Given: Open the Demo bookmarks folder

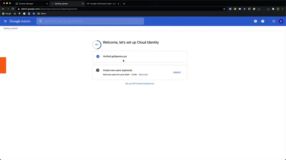Looking at the screenshot, I should click(42, 14).
